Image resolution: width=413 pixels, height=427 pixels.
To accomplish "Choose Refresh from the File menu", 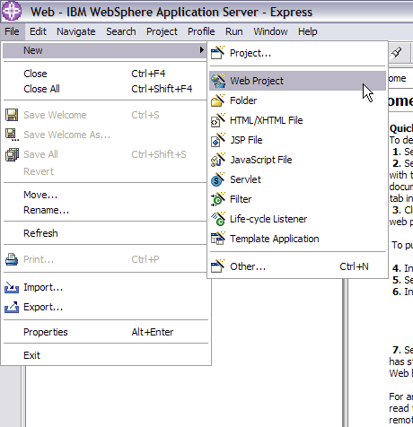I will coord(104,233).
